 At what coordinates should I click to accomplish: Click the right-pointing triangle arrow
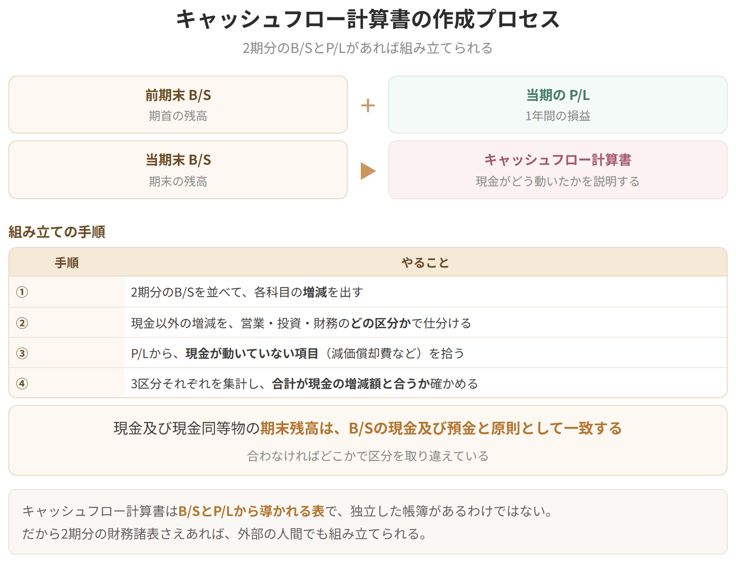pyautogui.click(x=368, y=171)
